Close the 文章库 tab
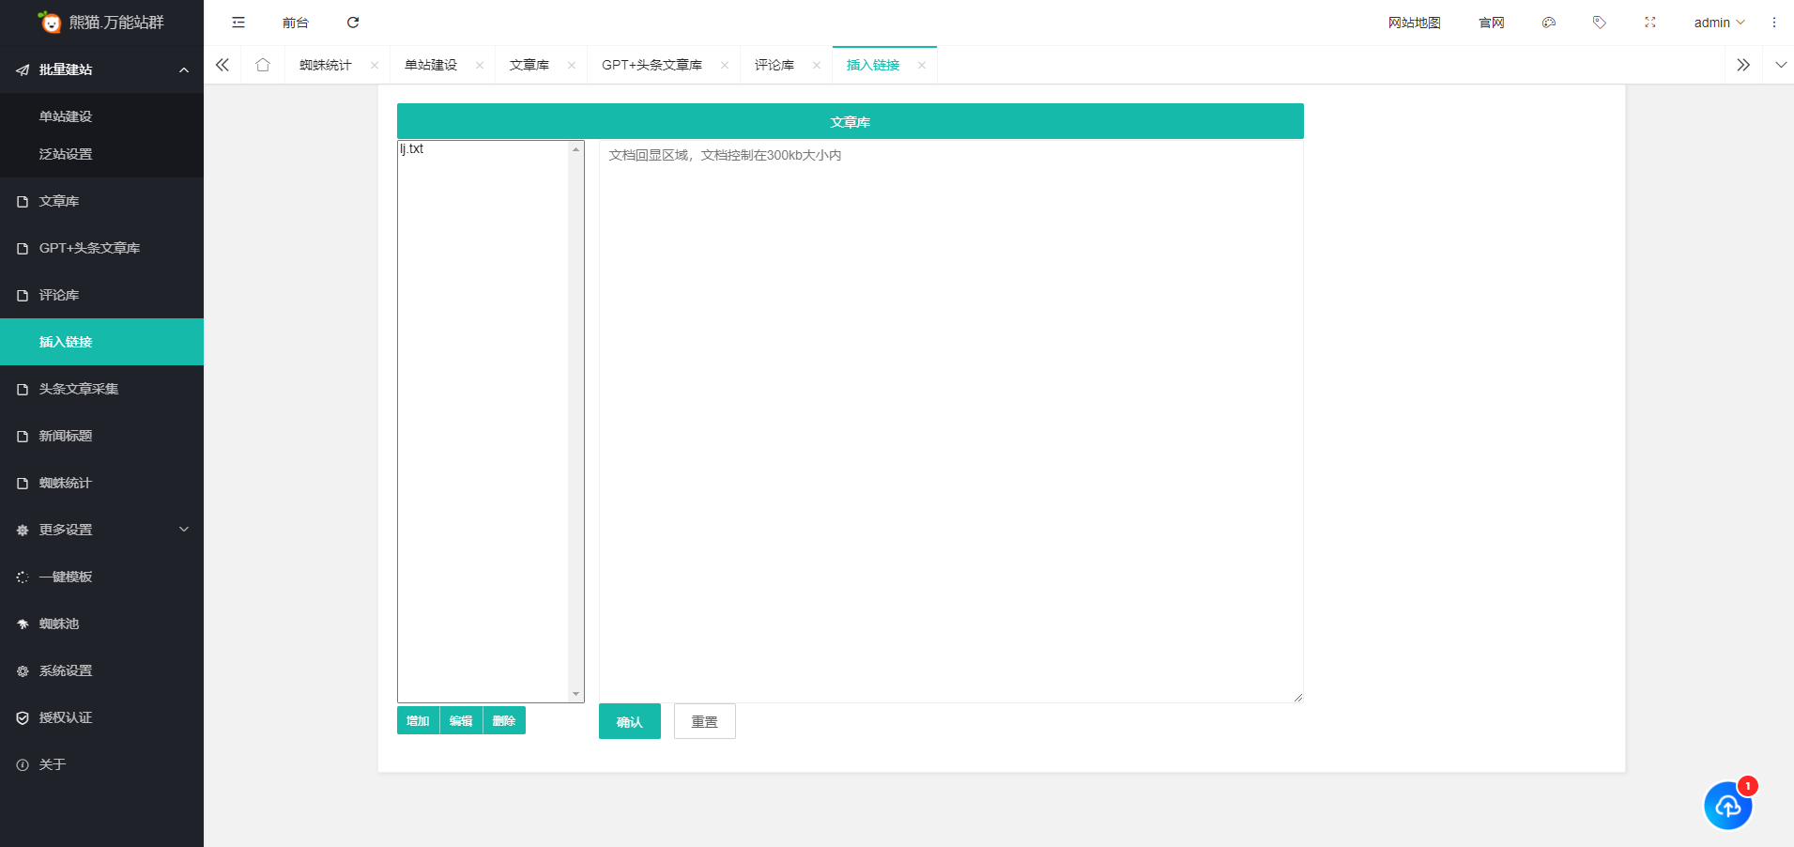Viewport: 1794px width, 847px height. pos(572,65)
